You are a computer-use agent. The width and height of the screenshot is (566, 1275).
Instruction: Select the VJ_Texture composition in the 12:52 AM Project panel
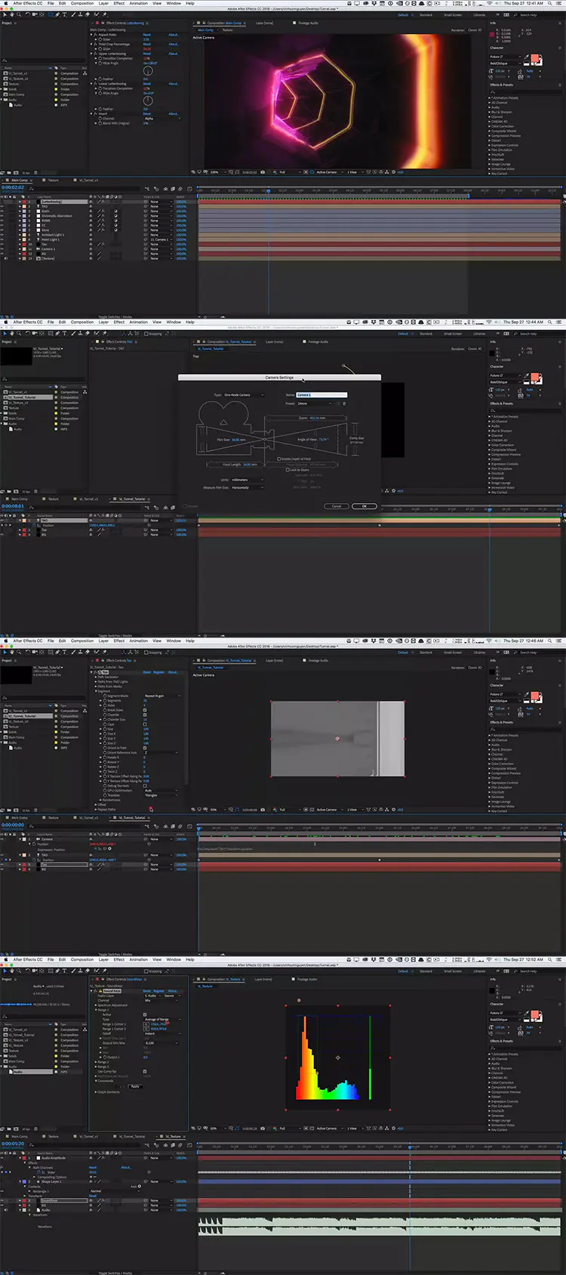tap(16, 1045)
